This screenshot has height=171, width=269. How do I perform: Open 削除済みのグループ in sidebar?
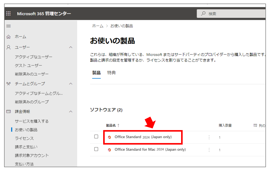point(32,102)
